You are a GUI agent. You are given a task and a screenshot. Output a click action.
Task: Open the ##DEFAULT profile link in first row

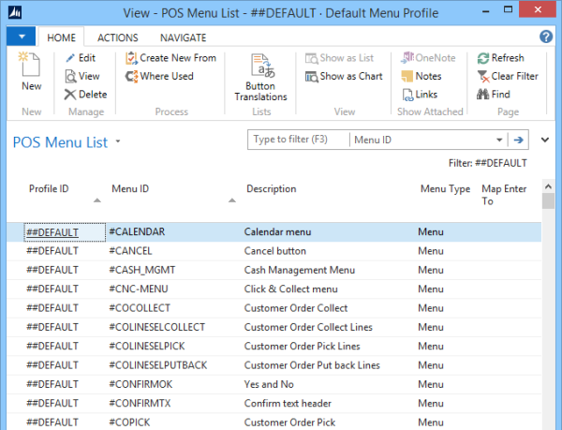pos(52,231)
